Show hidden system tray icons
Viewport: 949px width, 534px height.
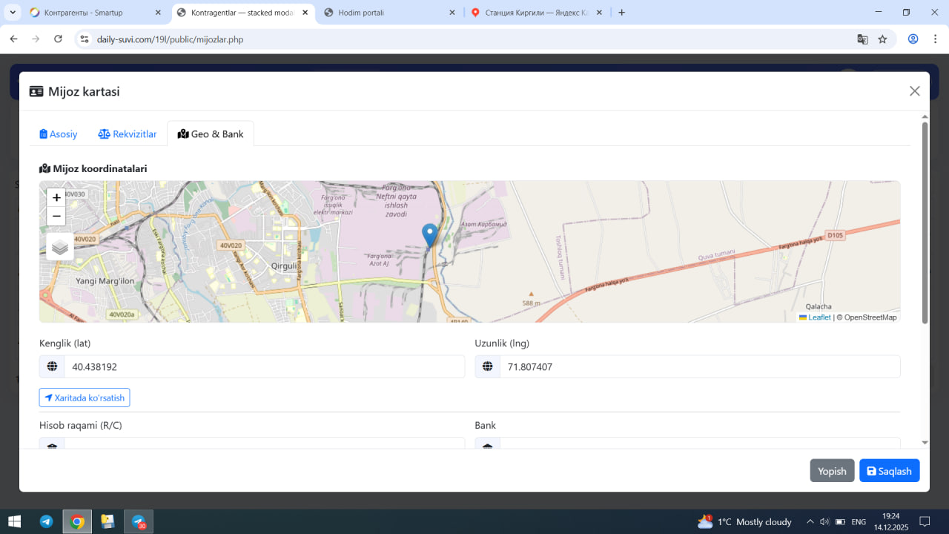point(810,521)
